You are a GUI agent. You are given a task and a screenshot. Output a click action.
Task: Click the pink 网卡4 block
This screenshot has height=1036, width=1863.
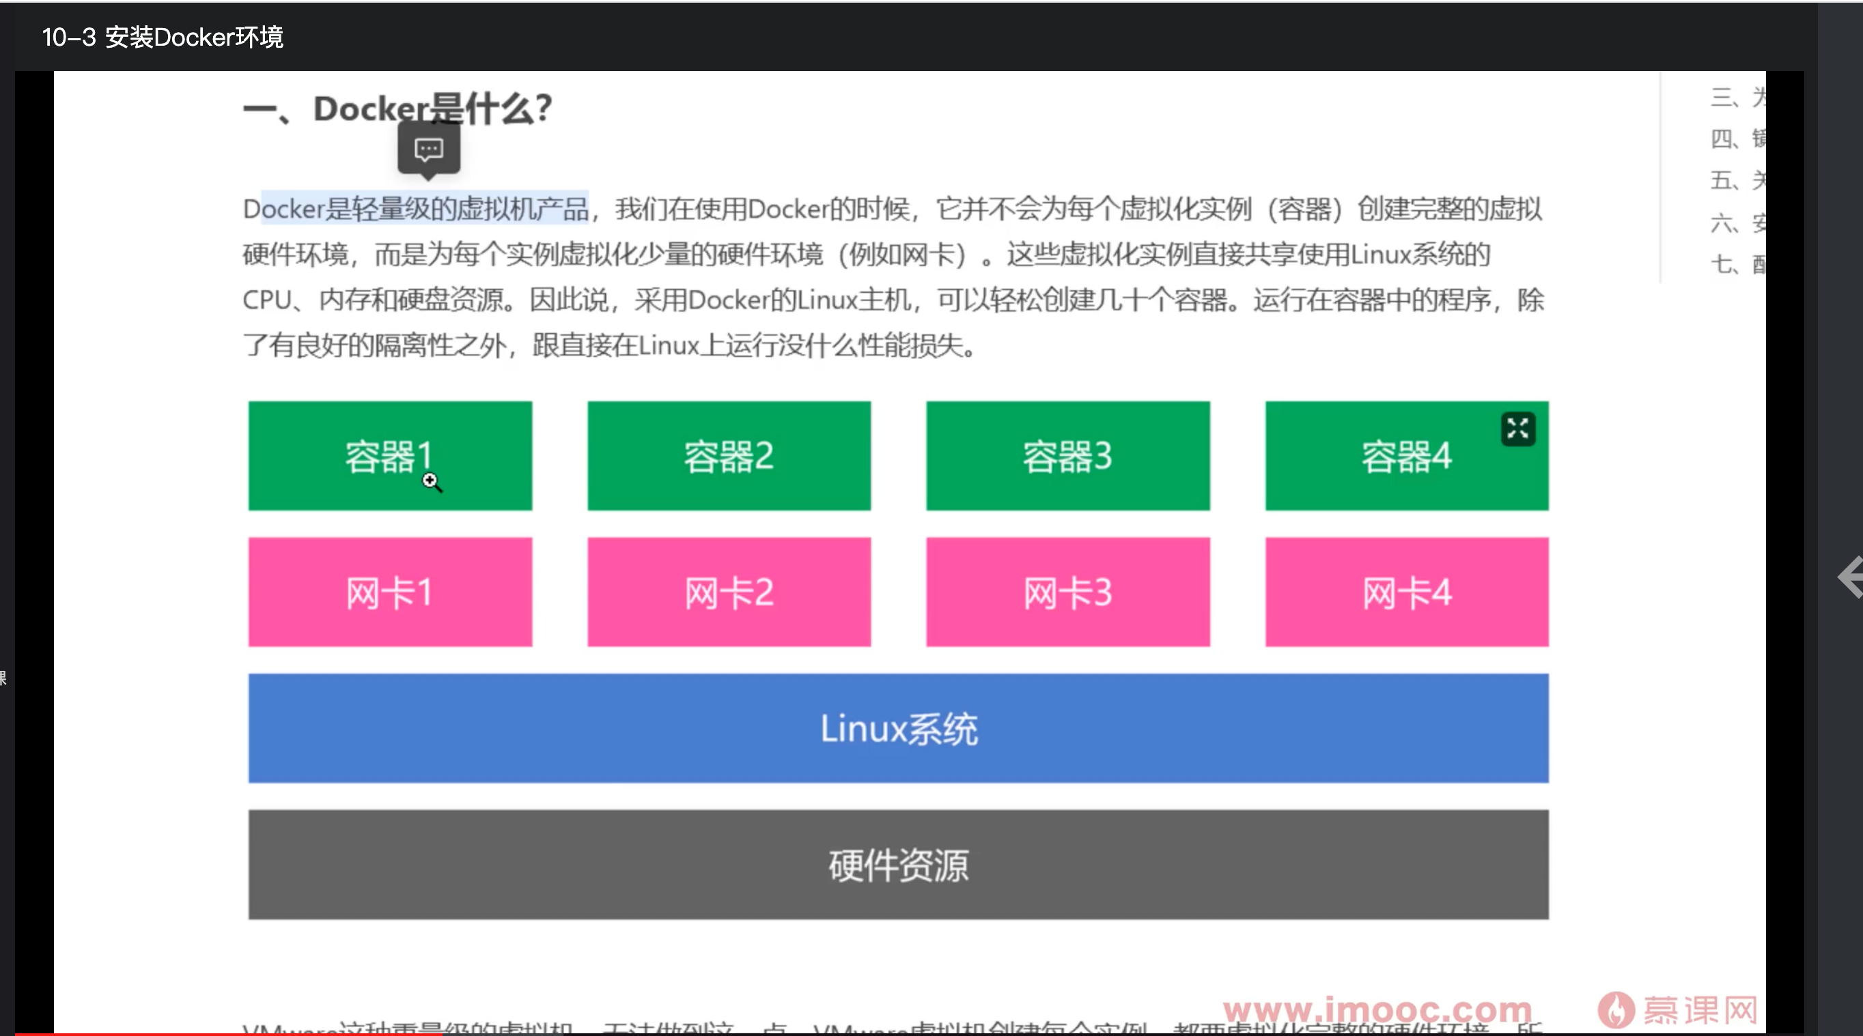1406,592
